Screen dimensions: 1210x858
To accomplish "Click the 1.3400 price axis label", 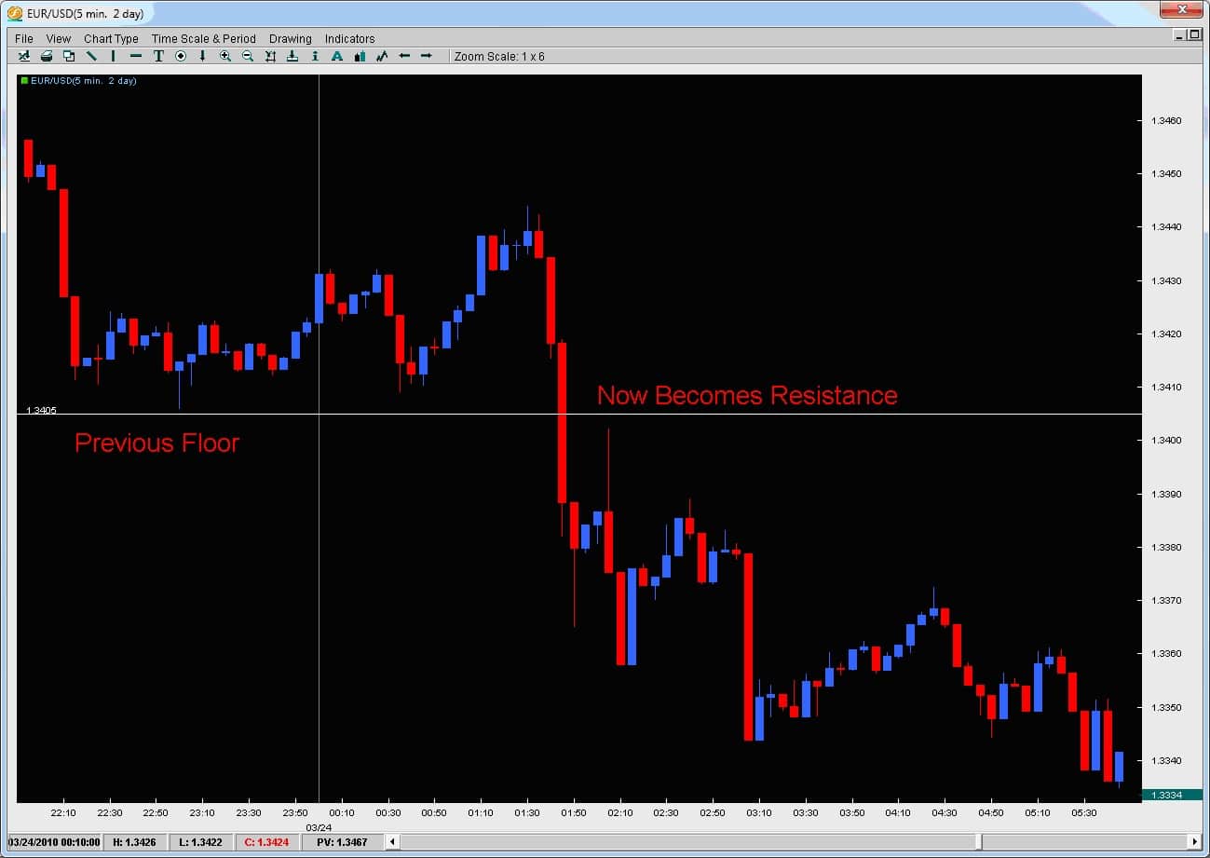I will click(1166, 441).
